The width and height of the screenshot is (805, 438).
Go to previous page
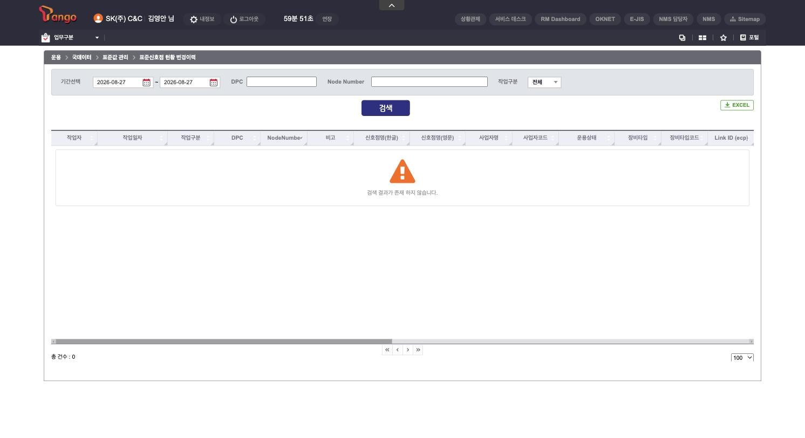pyautogui.click(x=398, y=350)
